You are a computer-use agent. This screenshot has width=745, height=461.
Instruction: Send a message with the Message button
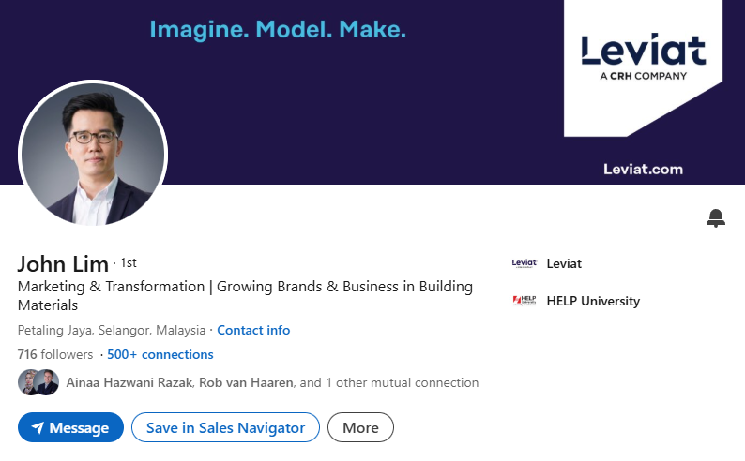[70, 427]
